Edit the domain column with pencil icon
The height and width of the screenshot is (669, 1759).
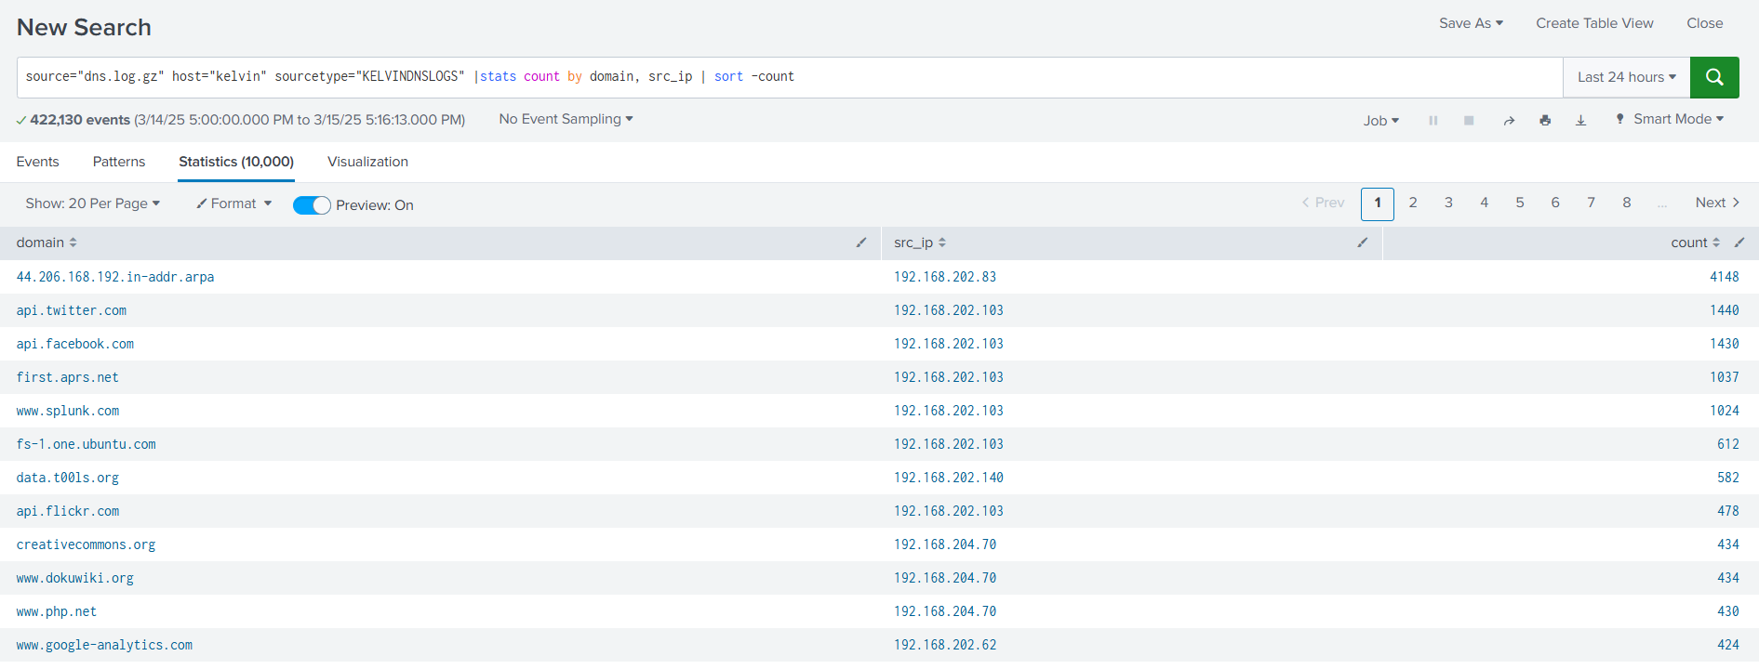tap(861, 243)
